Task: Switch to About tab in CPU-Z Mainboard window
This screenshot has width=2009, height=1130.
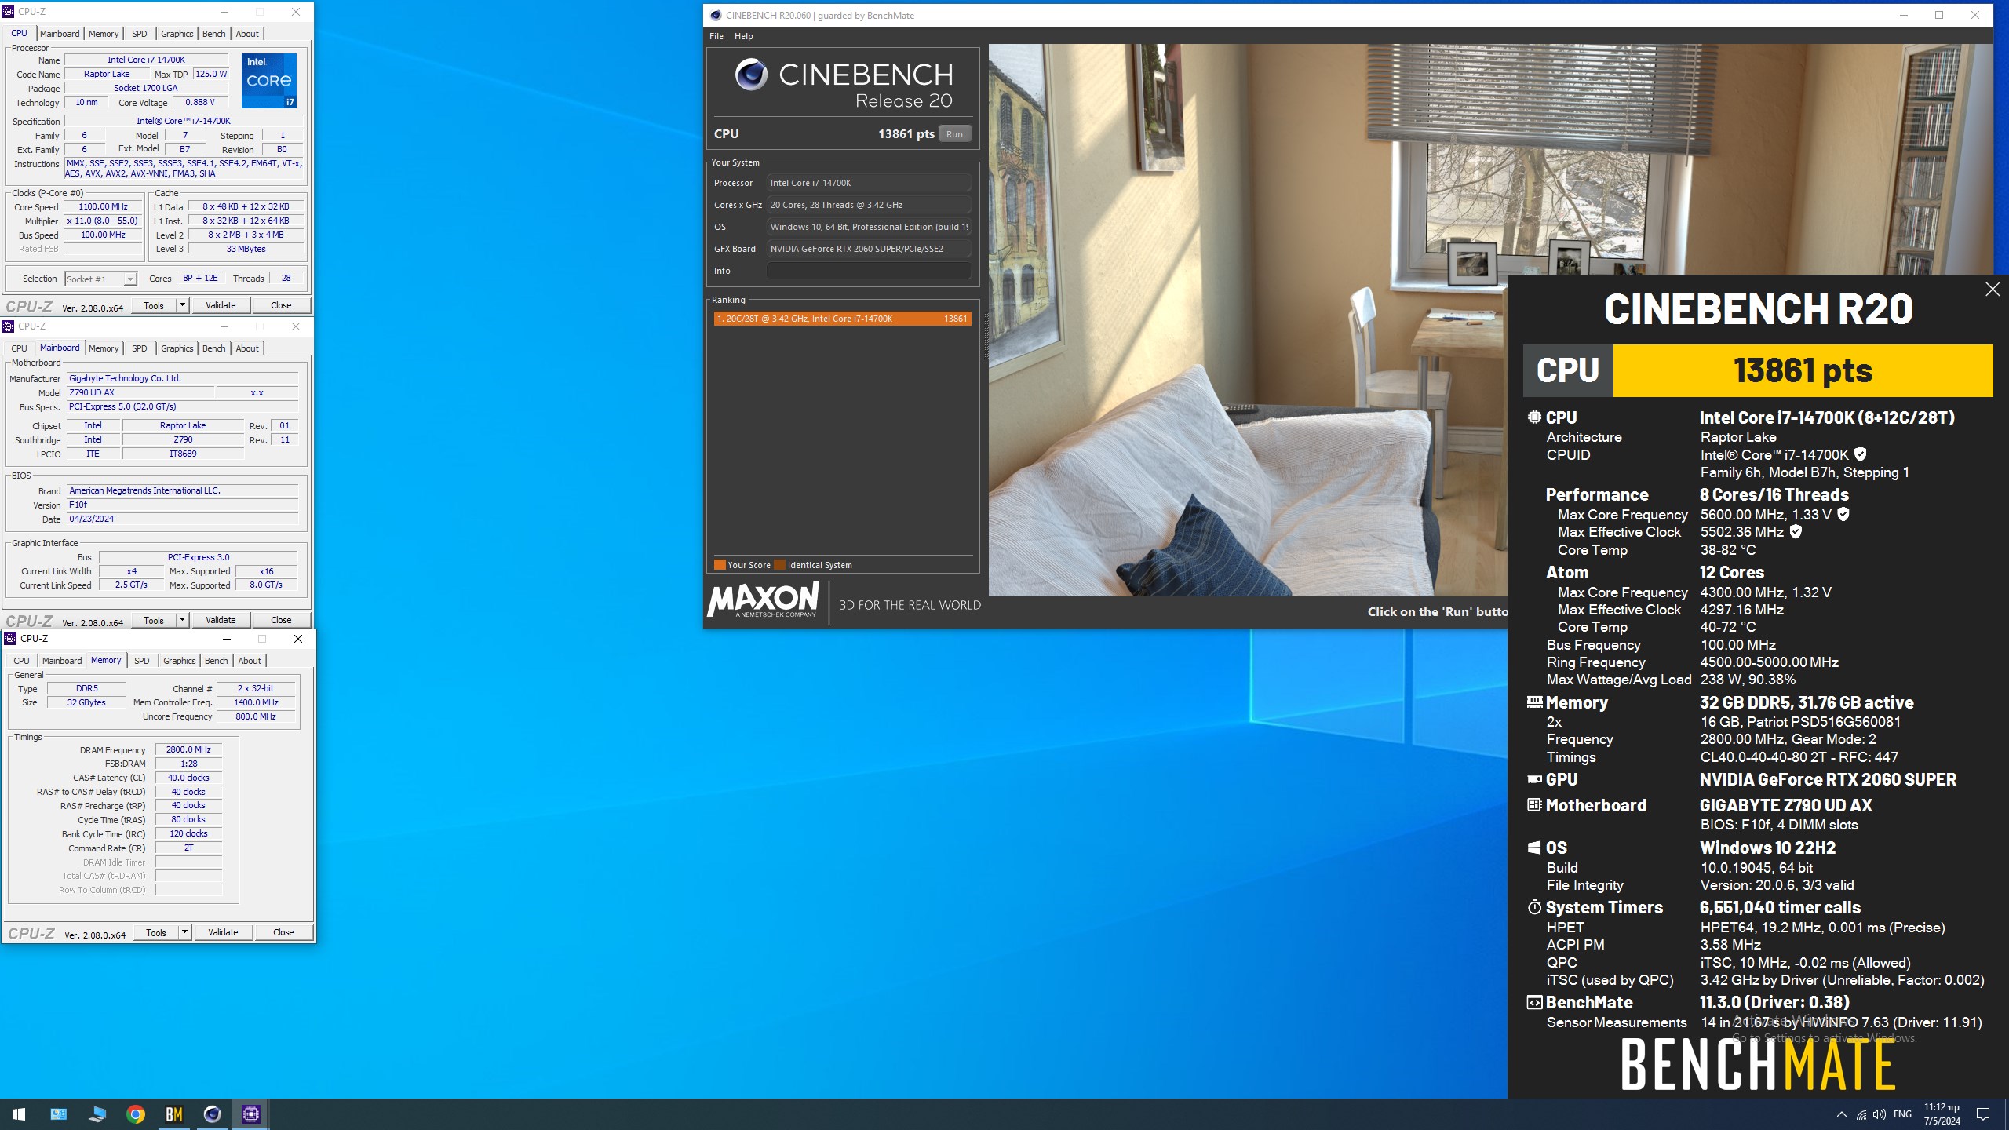Action: coord(247,348)
